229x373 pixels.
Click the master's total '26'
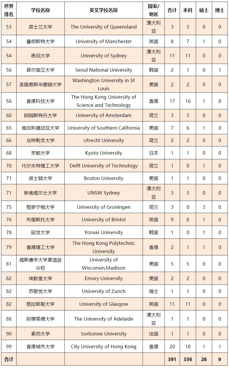204,359
